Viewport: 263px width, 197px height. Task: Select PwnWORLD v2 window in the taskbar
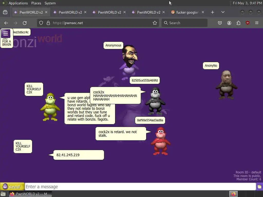[x=30, y=194]
